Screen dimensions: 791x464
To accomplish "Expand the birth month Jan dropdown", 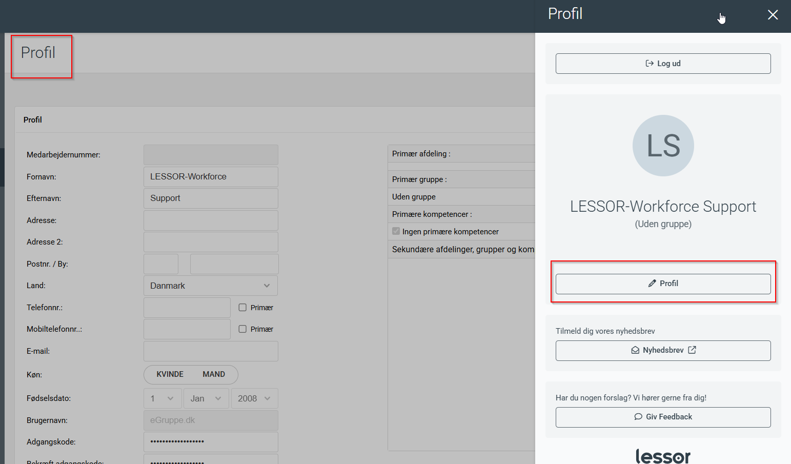I will click(206, 398).
